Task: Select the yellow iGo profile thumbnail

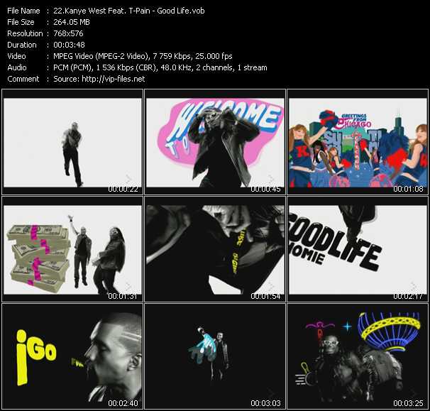Action: pyautogui.click(x=72, y=356)
